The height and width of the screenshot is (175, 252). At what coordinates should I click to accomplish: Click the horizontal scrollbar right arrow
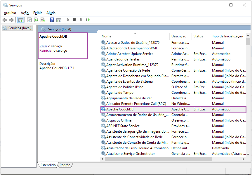(243, 159)
